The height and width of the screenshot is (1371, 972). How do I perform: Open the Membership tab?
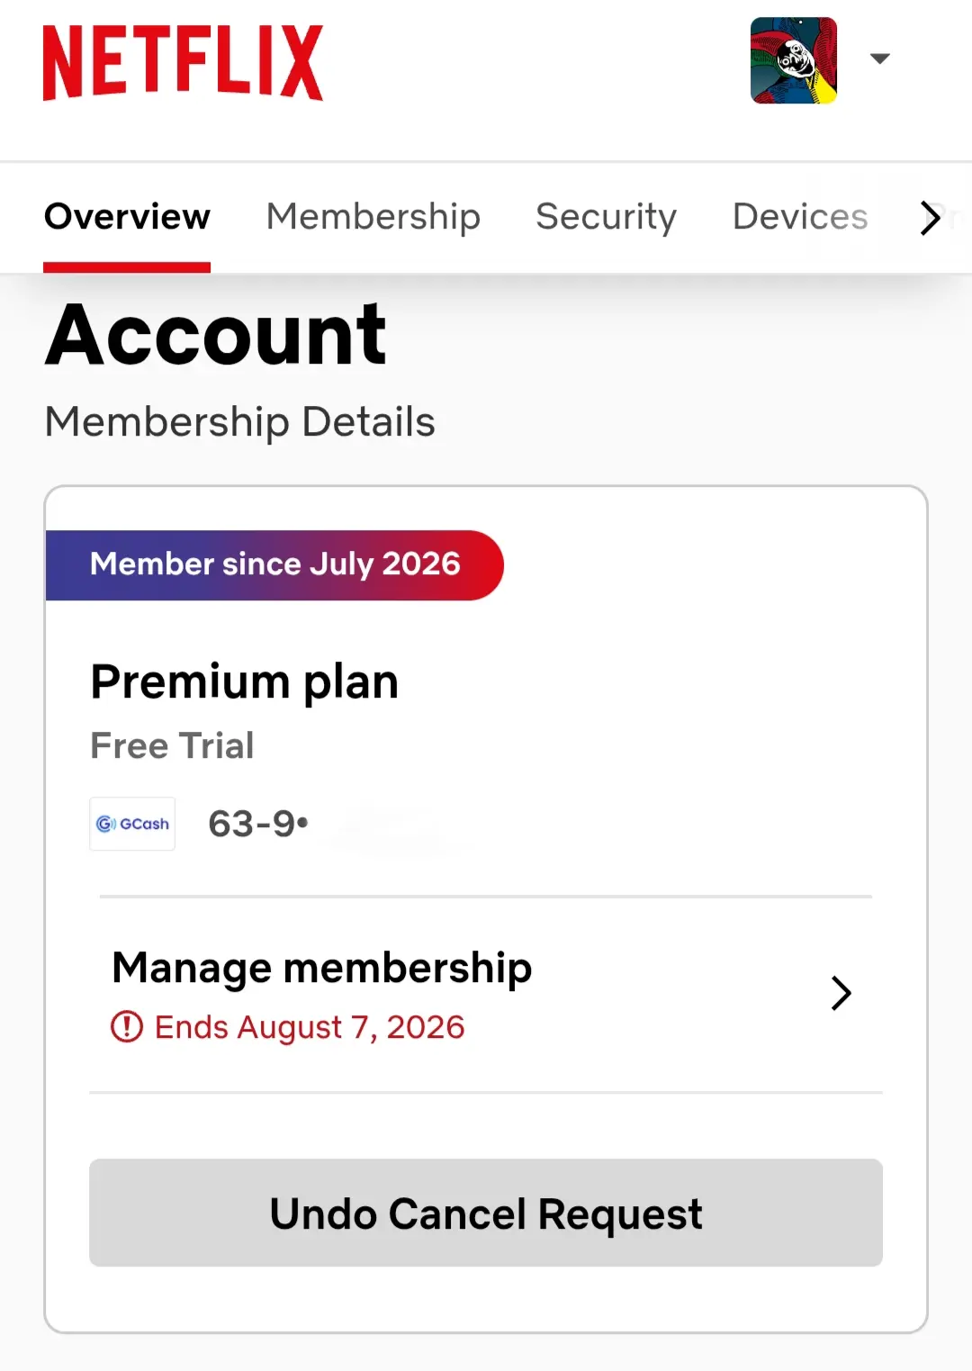click(373, 216)
